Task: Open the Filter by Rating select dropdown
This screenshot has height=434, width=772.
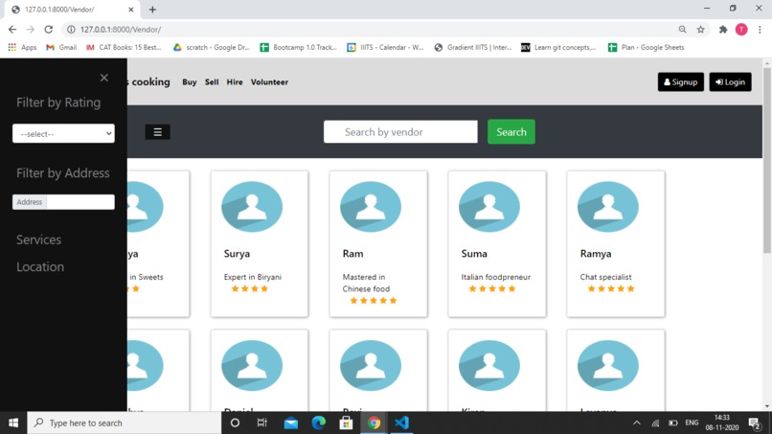Action: tap(63, 133)
